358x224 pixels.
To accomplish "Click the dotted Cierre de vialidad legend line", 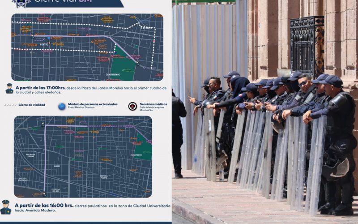I will 10,105.
